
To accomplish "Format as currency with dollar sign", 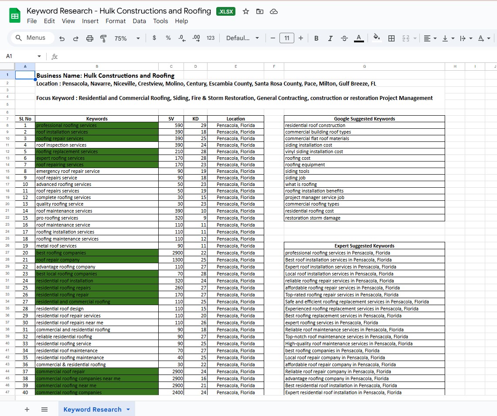I will point(154,38).
